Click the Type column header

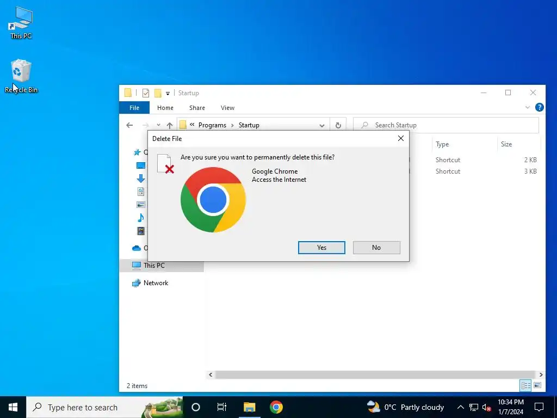point(442,144)
